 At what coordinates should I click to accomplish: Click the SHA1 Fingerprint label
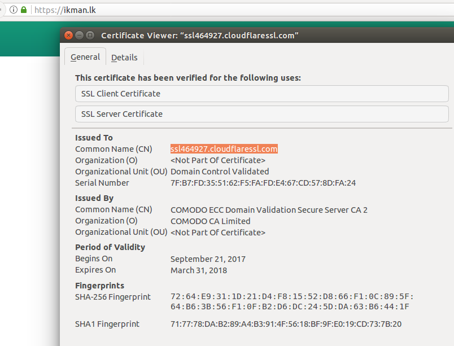(107, 324)
